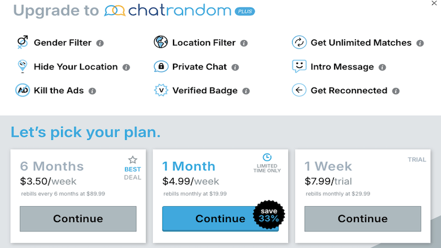This screenshot has height=248, width=441.
Task: Click the Intro Message smiley icon
Action: pos(299,67)
